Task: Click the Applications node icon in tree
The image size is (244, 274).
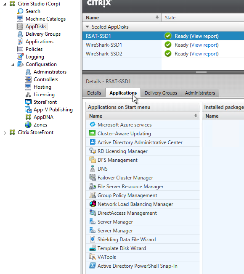Action: tap(20, 42)
